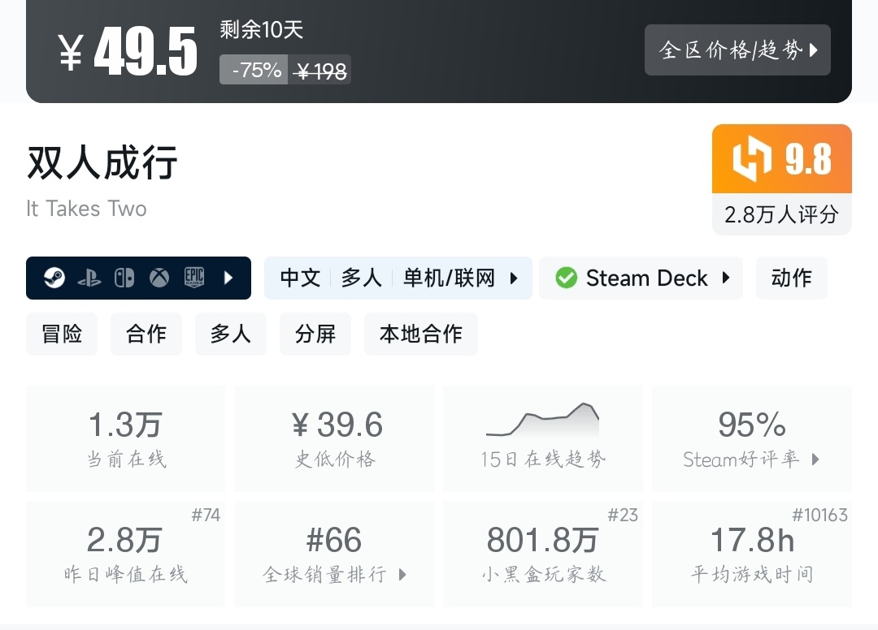Tap the 本地合作 tag
878x630 pixels.
tap(421, 334)
